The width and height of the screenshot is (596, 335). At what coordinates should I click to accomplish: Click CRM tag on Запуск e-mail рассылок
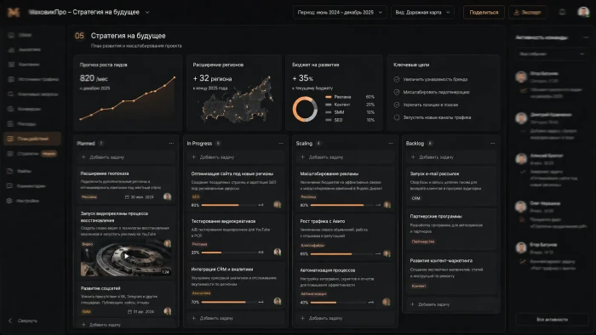tap(415, 198)
